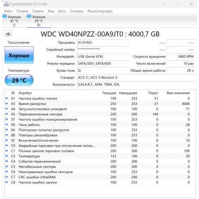Click the firmware field 01.01A01

point(103,43)
